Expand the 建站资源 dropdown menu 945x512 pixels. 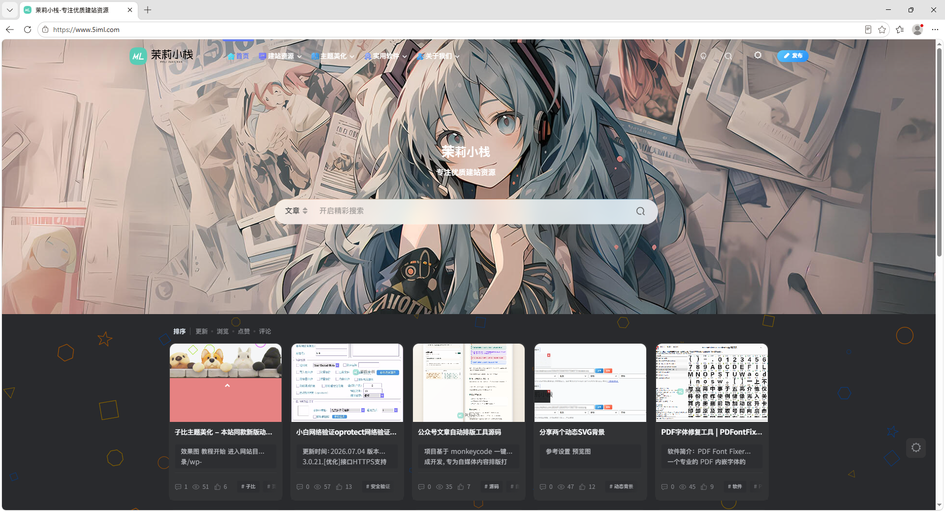[x=280, y=56]
